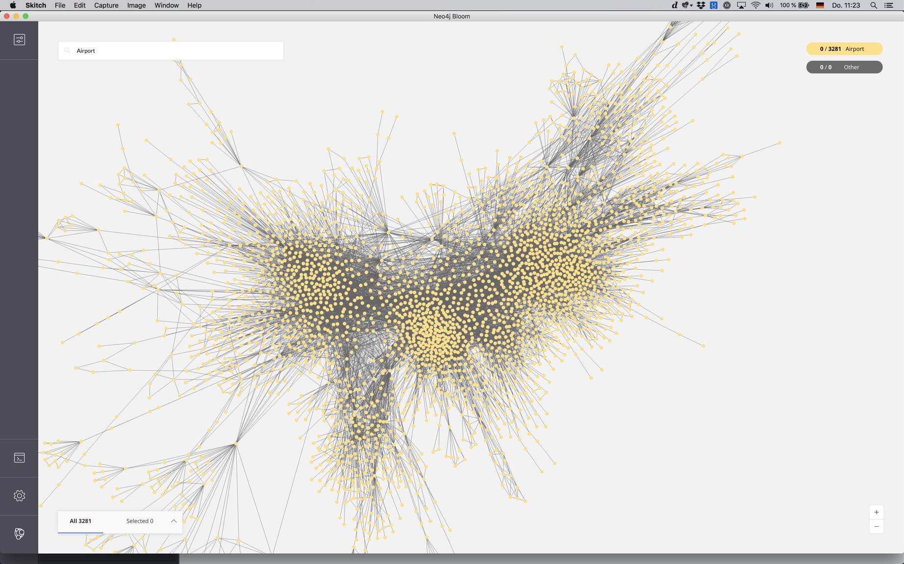Open the Help menu
Image resolution: width=904 pixels, height=564 pixels.
(x=194, y=5)
